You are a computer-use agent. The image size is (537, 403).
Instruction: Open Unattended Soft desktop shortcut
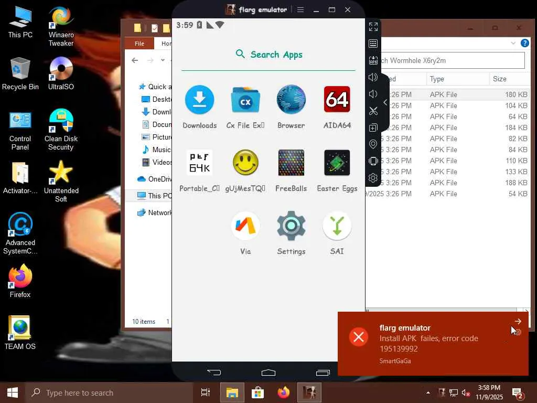tap(61, 182)
